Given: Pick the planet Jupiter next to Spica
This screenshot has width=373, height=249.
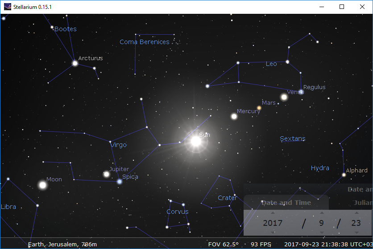Looking at the screenshot, I should [107, 174].
